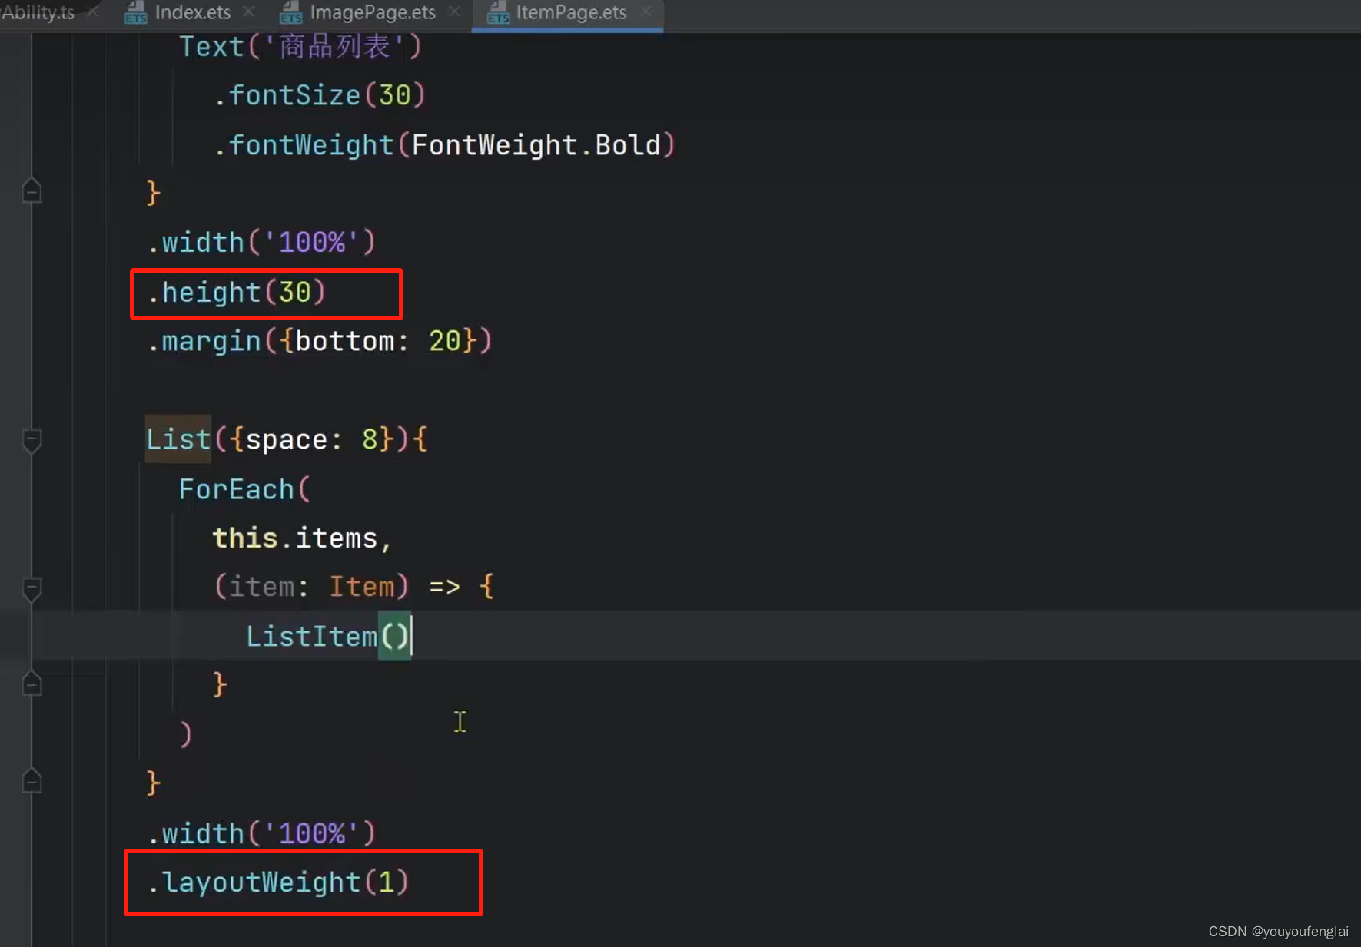Click the .height(30) code

click(x=237, y=293)
